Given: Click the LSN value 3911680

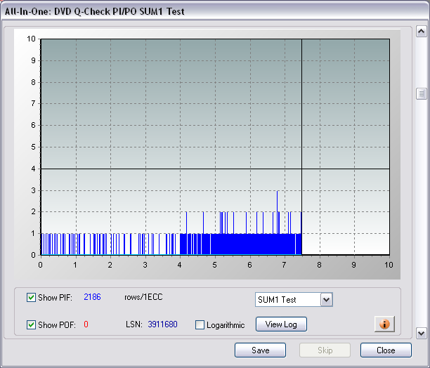Looking at the screenshot, I should (x=162, y=324).
